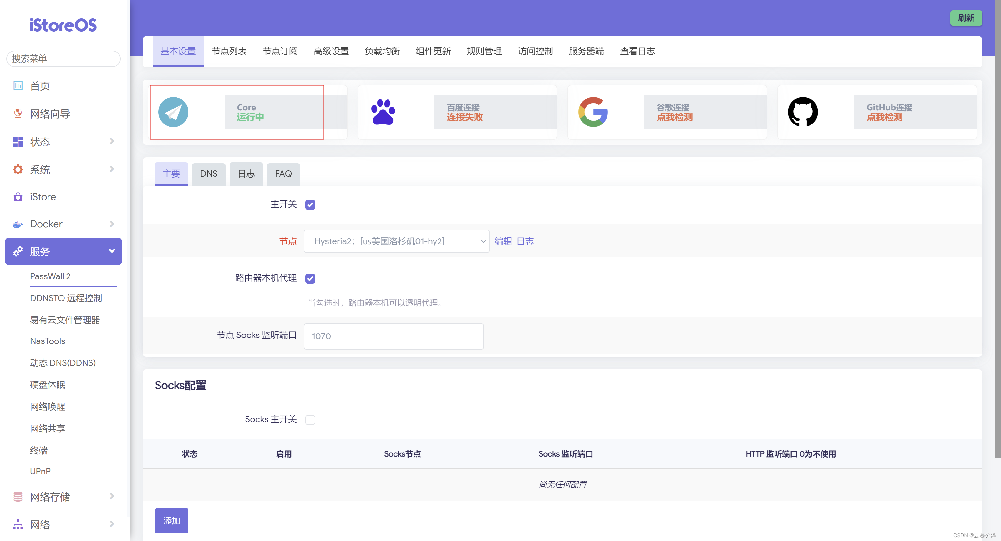Image resolution: width=1001 pixels, height=541 pixels.
Task: Click the Telegram paper-plane Core icon
Action: (x=173, y=112)
